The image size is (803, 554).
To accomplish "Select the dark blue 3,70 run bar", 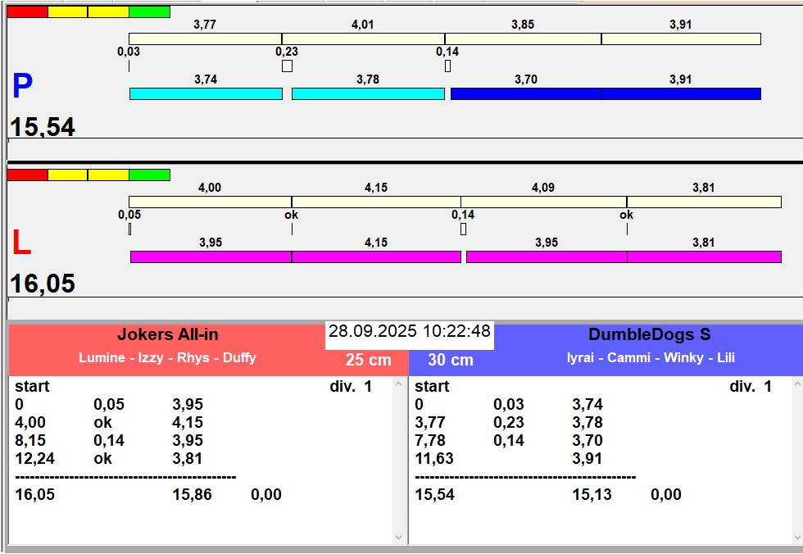I will coord(526,93).
